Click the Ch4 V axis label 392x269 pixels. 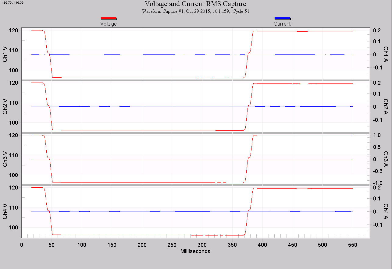tap(6, 211)
